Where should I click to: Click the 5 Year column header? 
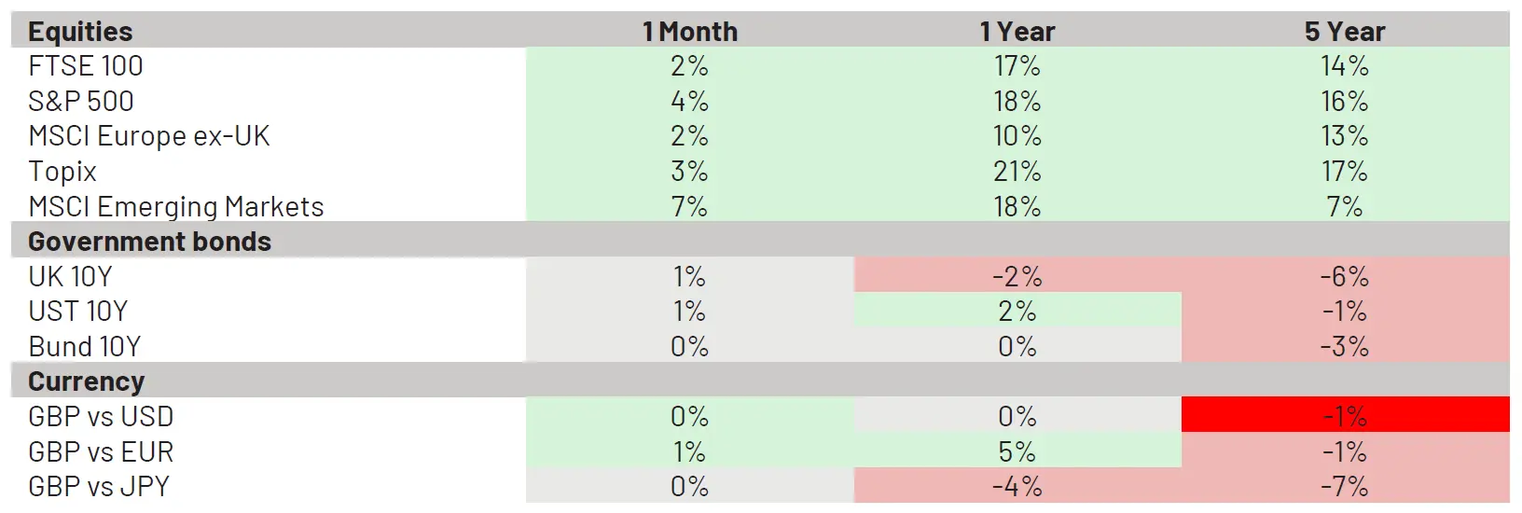(1344, 32)
